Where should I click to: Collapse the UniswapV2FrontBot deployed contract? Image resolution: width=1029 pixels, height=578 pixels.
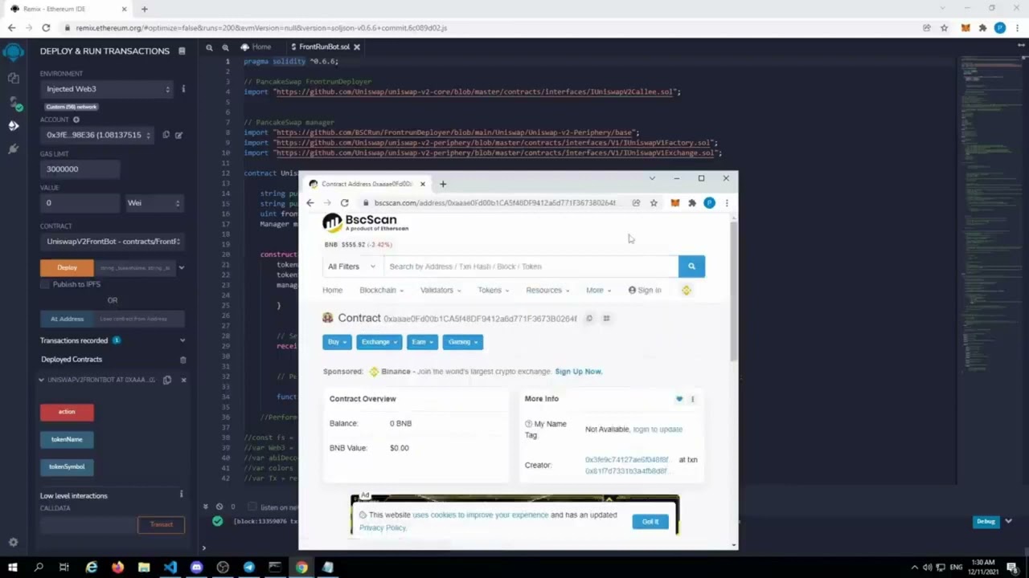coord(41,380)
